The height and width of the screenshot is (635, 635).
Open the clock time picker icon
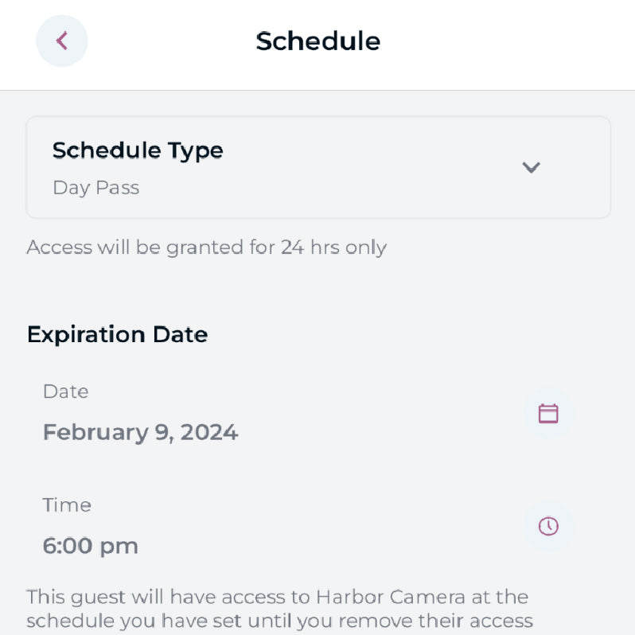(548, 526)
